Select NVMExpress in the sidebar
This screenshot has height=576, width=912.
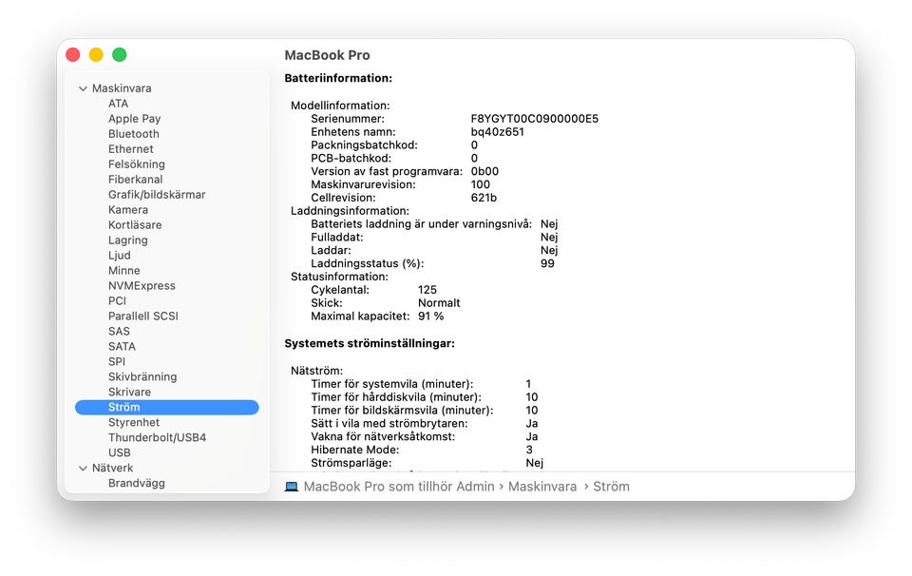pyautogui.click(x=142, y=286)
